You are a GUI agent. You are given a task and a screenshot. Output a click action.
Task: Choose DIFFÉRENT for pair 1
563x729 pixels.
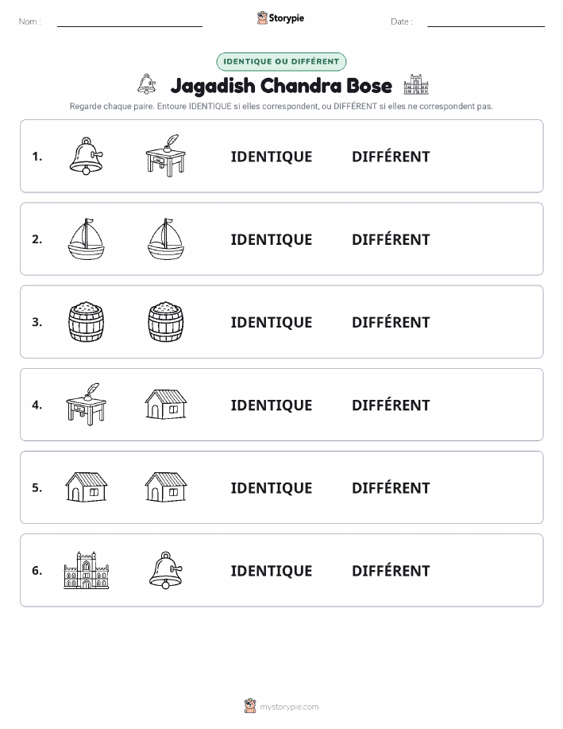[391, 156]
